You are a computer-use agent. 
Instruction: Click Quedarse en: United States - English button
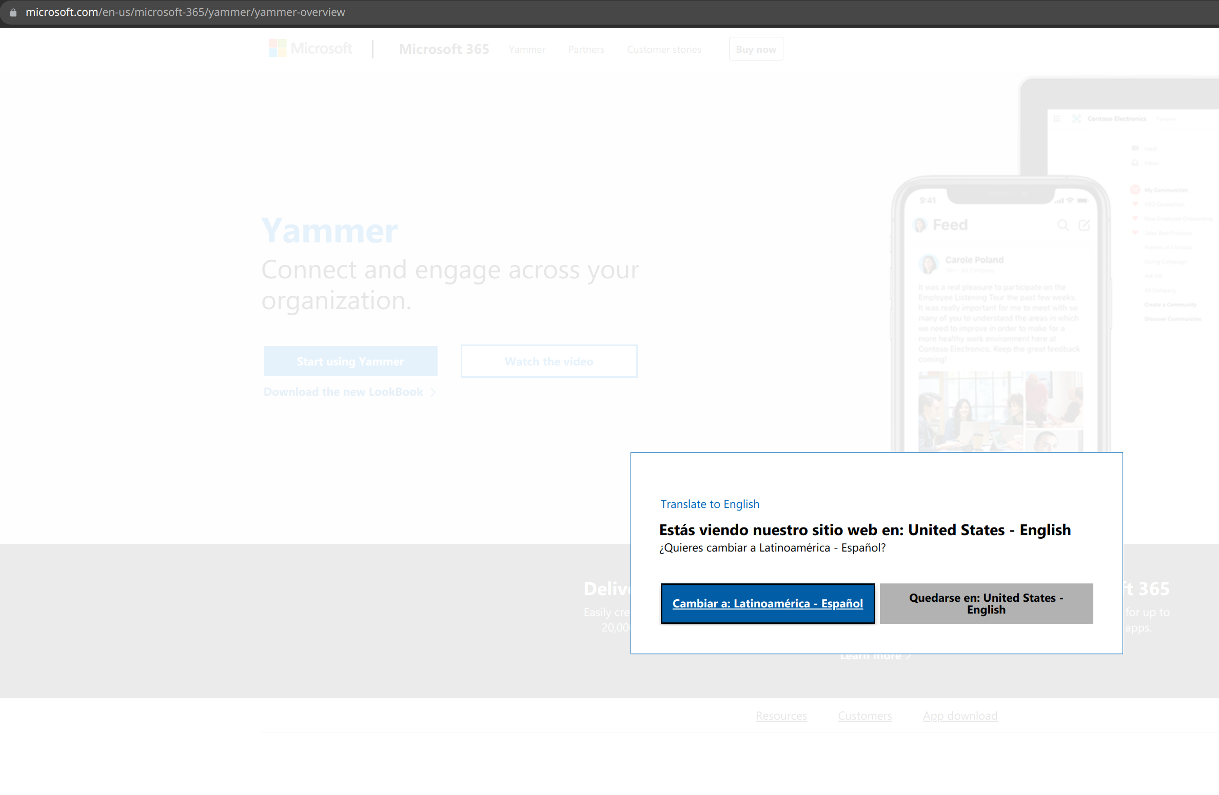(x=986, y=603)
